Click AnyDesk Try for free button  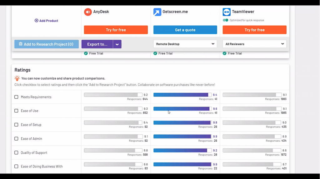coord(116,30)
